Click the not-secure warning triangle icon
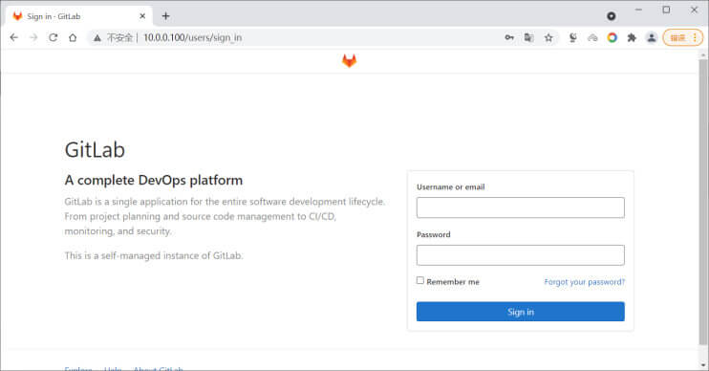 (x=97, y=38)
